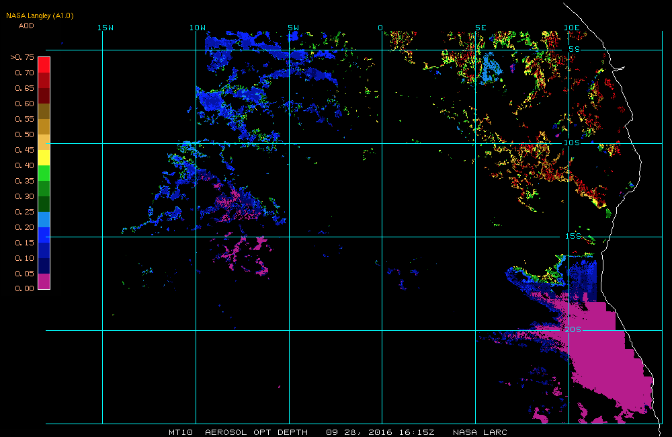Click the bright green 0.35 legend swatch
The image size is (672, 437).
pyautogui.click(x=44, y=173)
